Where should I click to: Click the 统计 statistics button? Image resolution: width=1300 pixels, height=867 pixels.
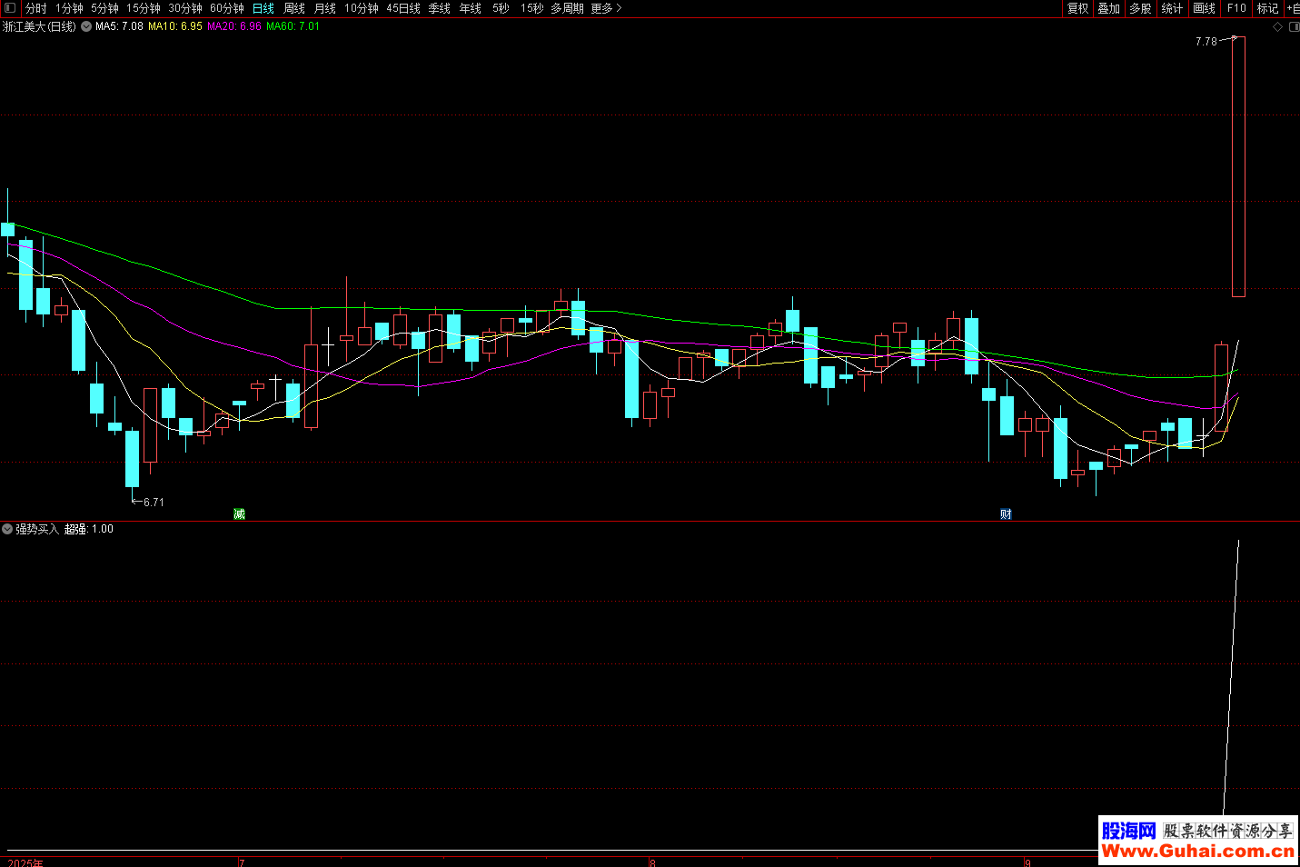pyautogui.click(x=1173, y=8)
